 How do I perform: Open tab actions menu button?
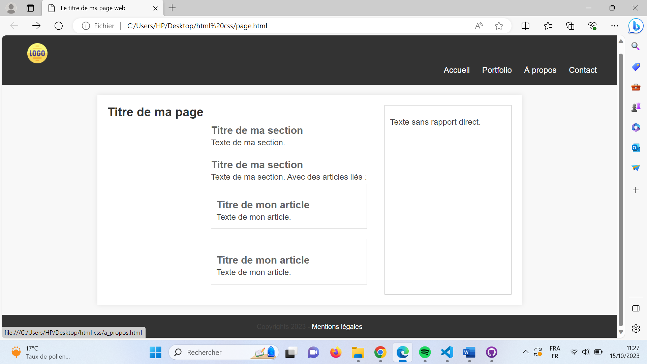[30, 8]
